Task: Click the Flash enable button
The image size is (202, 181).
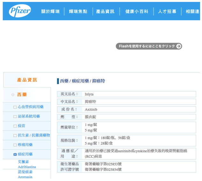Action: (149, 46)
